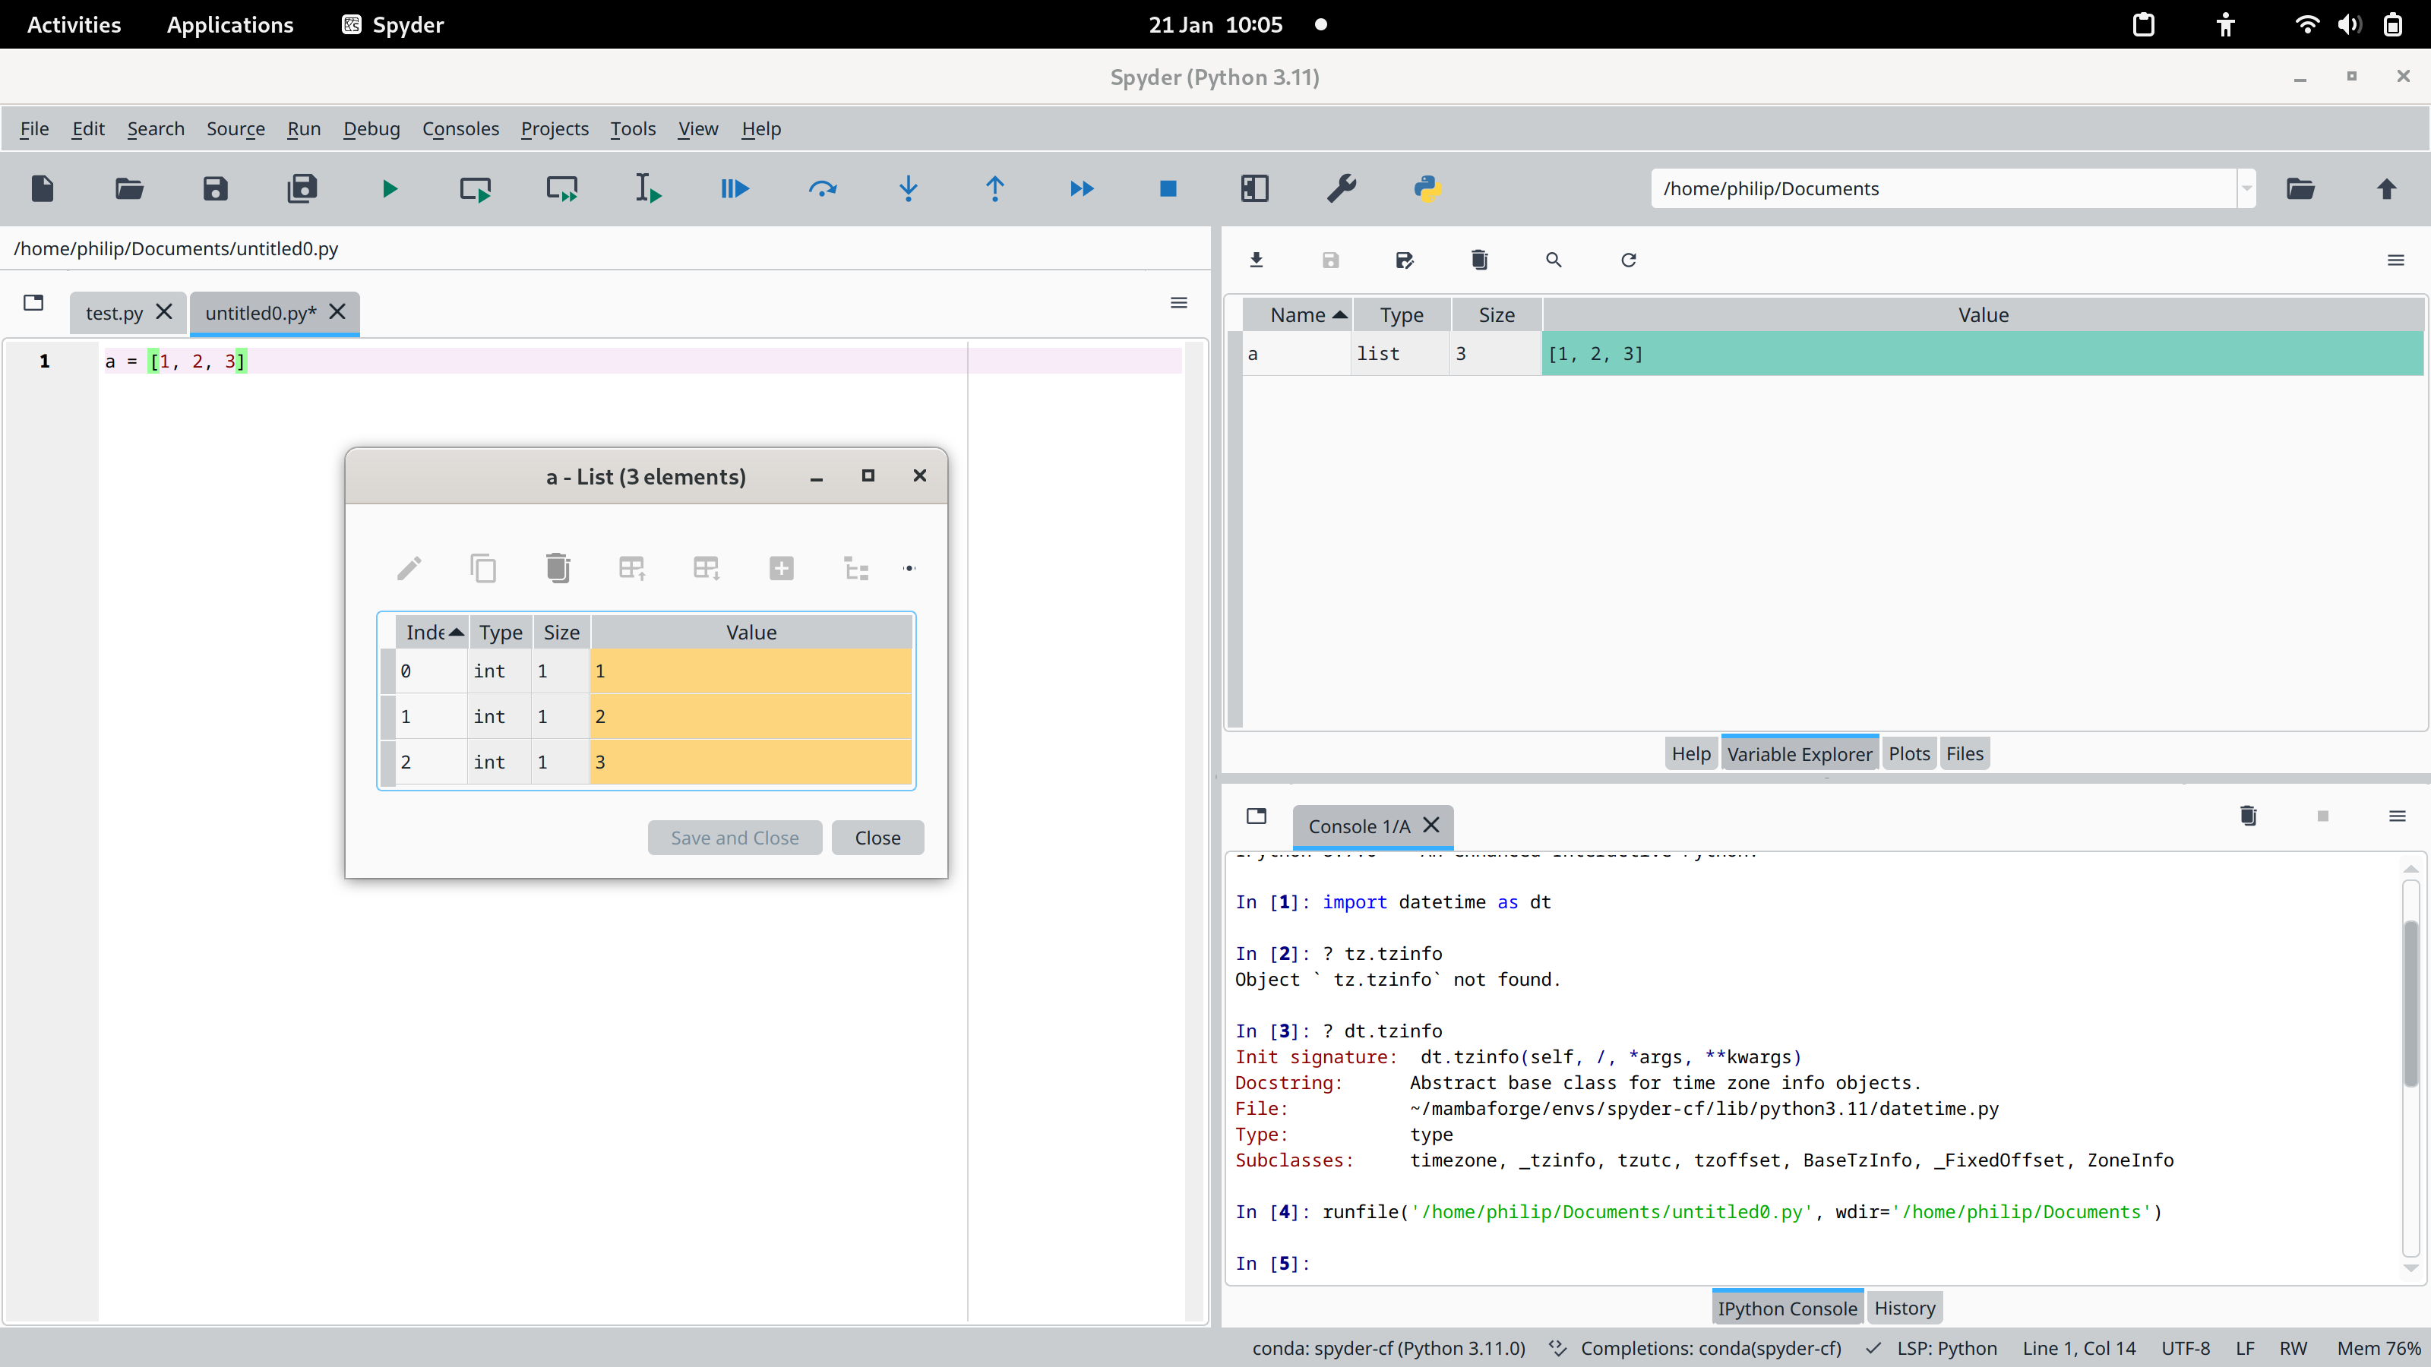Viewport: 2431px width, 1367px height.
Task: Stop debugging square icon
Action: [1168, 188]
